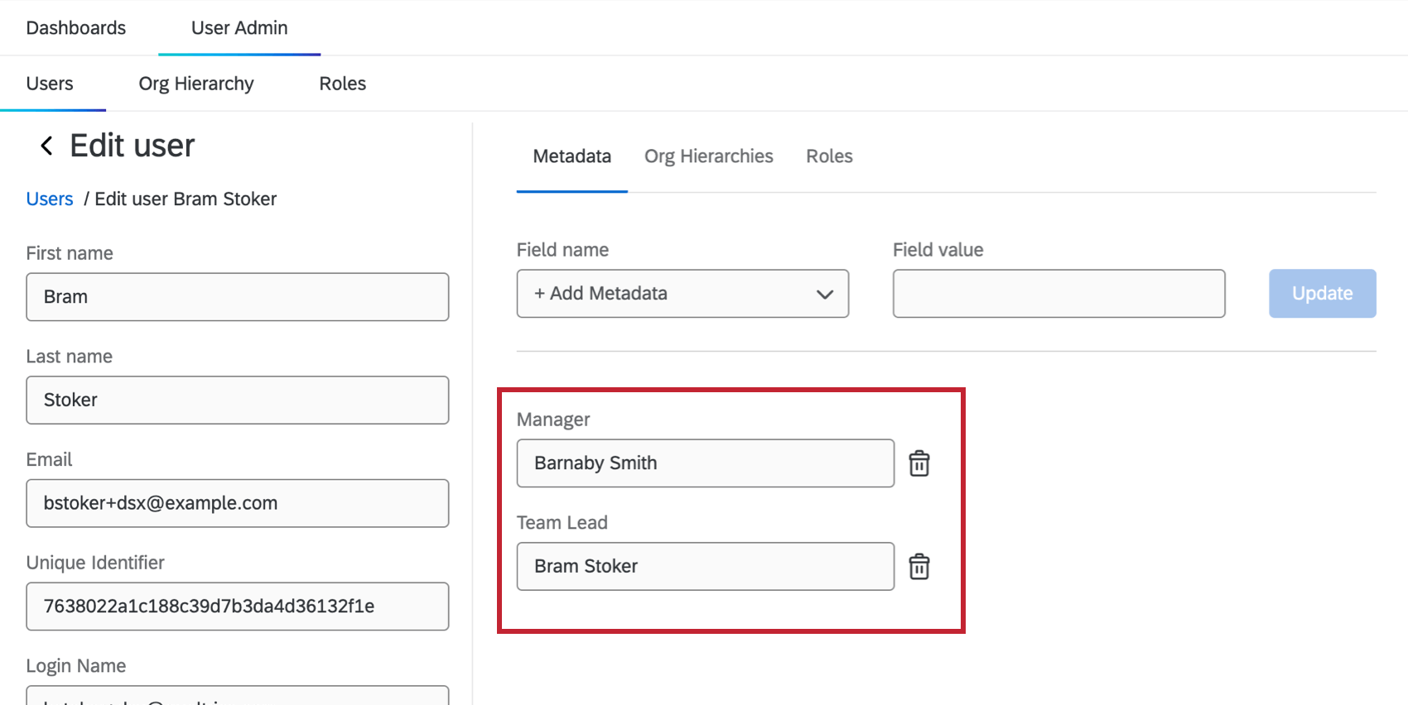This screenshot has height=705, width=1408.
Task: Expand the Add Metadata dropdown
Action: [682, 294]
